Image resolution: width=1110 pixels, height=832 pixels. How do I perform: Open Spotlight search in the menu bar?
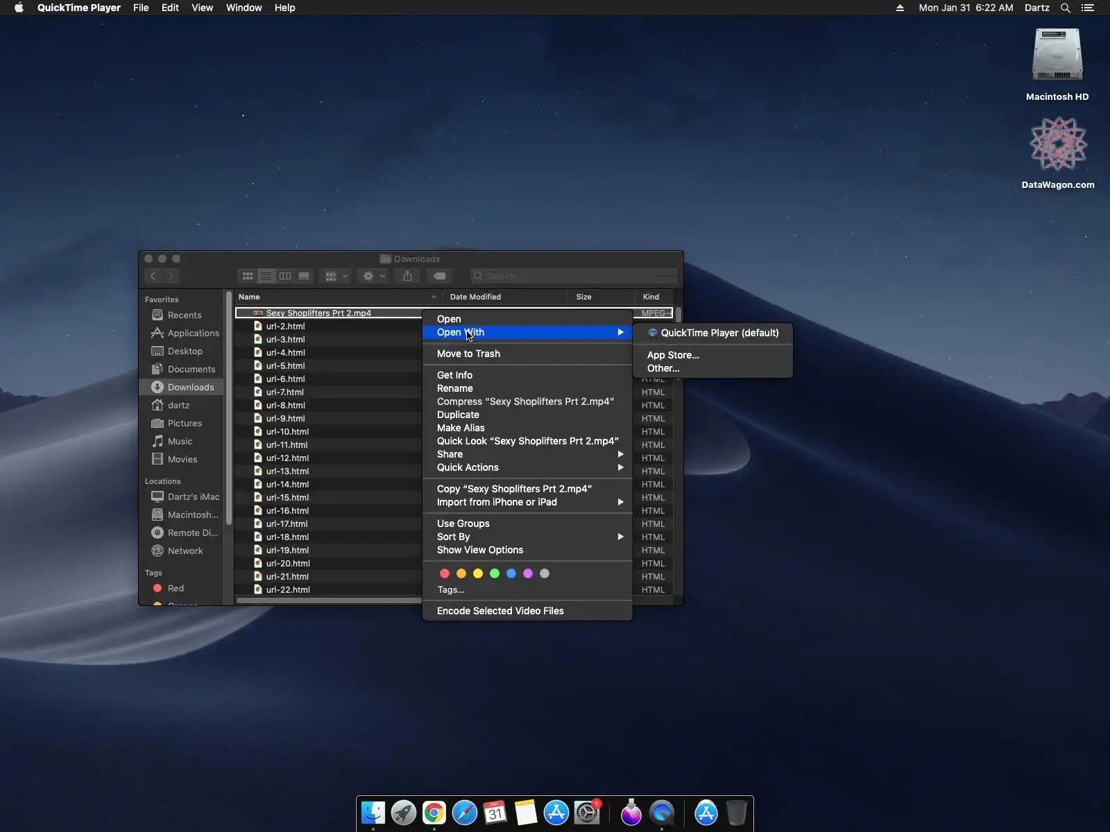1066,8
